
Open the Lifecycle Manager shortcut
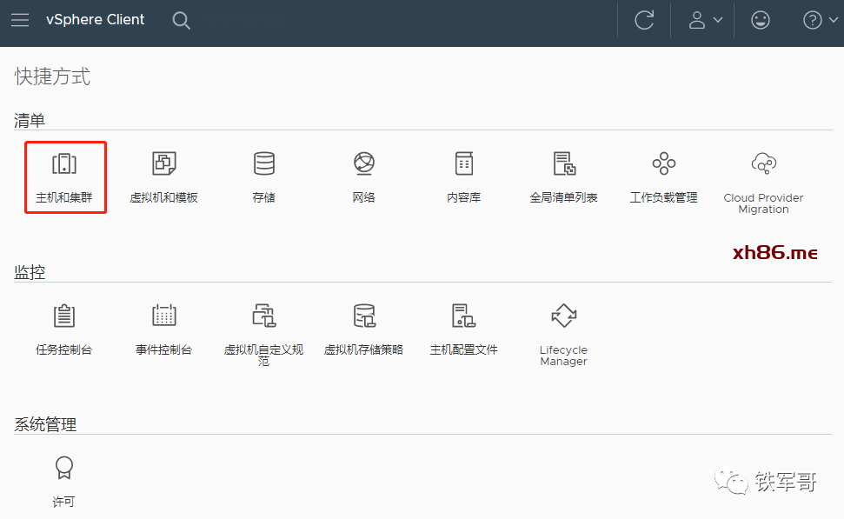(563, 316)
